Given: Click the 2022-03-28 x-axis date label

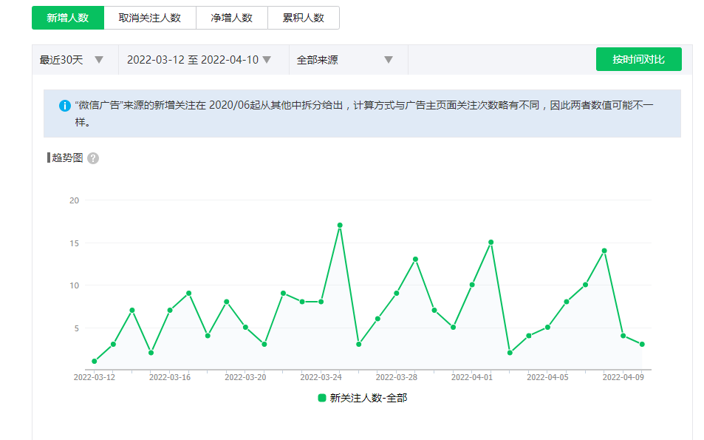Looking at the screenshot, I should tap(397, 377).
